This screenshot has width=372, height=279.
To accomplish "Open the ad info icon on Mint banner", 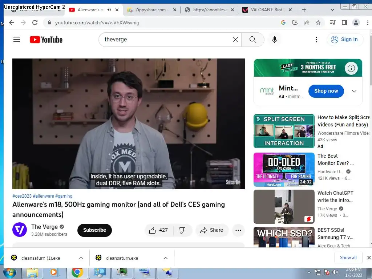I will (351, 68).
